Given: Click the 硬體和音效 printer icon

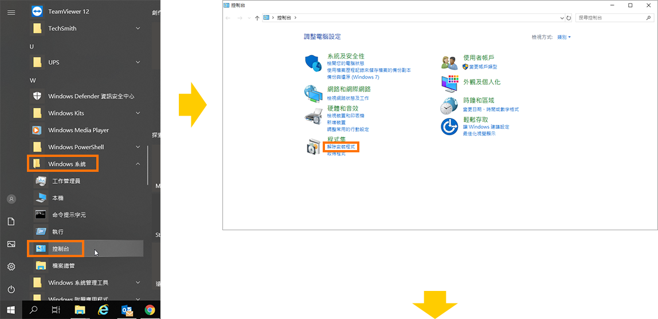Looking at the screenshot, I should pyautogui.click(x=312, y=116).
